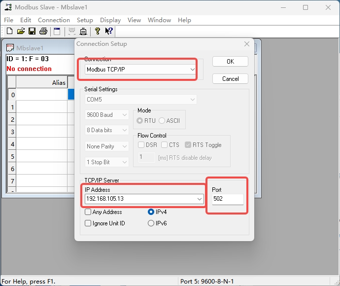The width and height of the screenshot is (340, 286).
Task: Enable the Any Address checkbox
Action: (88, 212)
